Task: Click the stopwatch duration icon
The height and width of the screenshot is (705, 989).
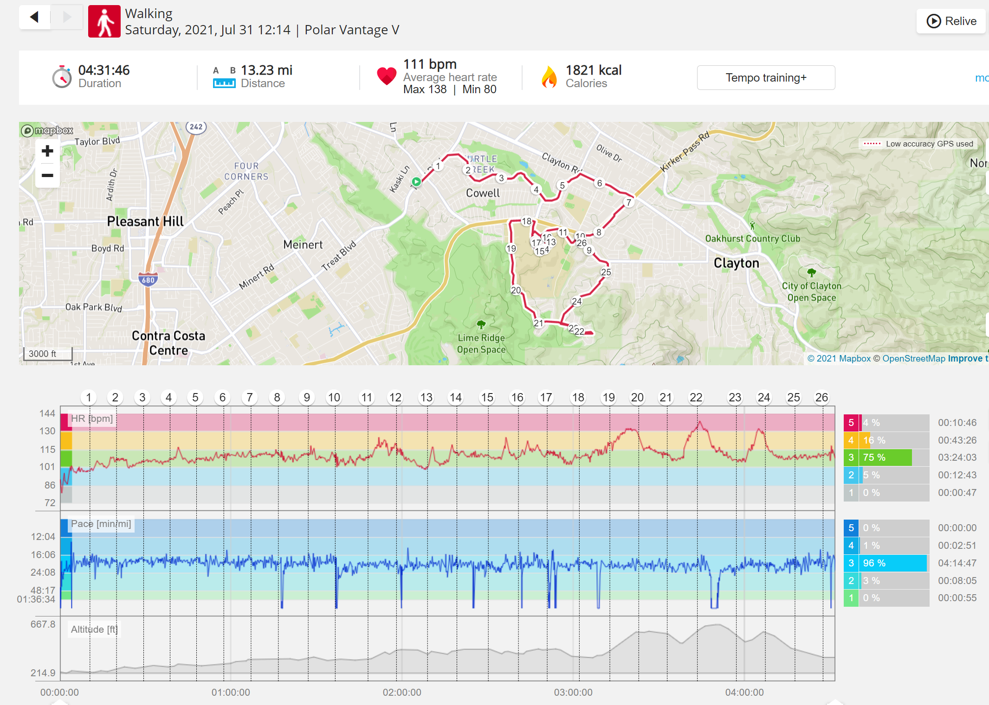Action: 62,77
